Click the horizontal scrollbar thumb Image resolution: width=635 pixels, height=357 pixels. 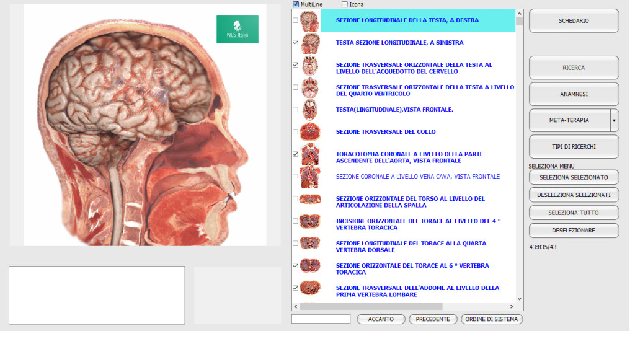click(371, 306)
